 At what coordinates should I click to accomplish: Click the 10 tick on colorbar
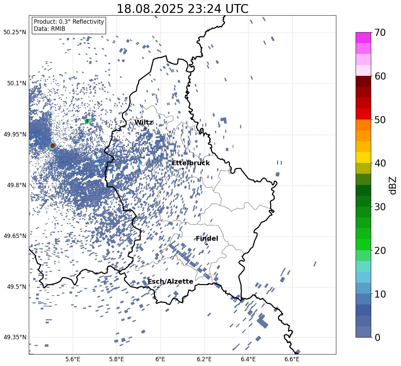[380, 294]
